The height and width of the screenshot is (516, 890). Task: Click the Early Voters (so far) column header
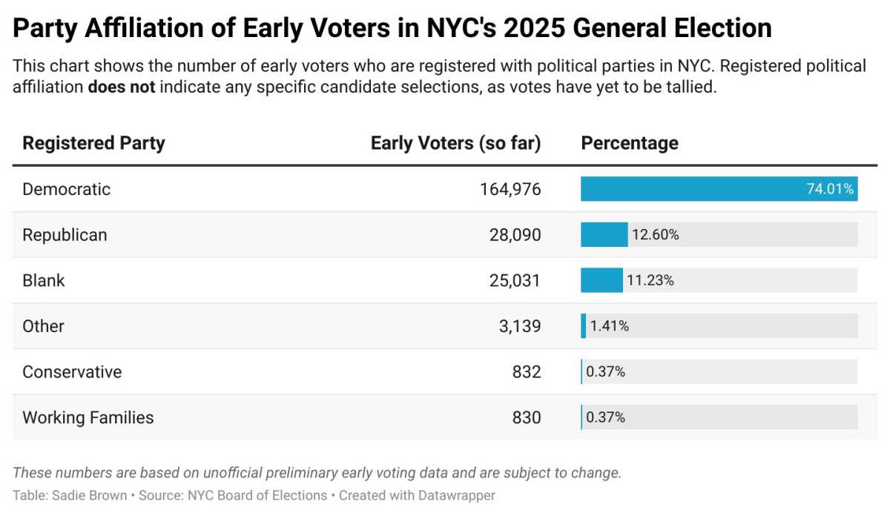[x=455, y=143]
